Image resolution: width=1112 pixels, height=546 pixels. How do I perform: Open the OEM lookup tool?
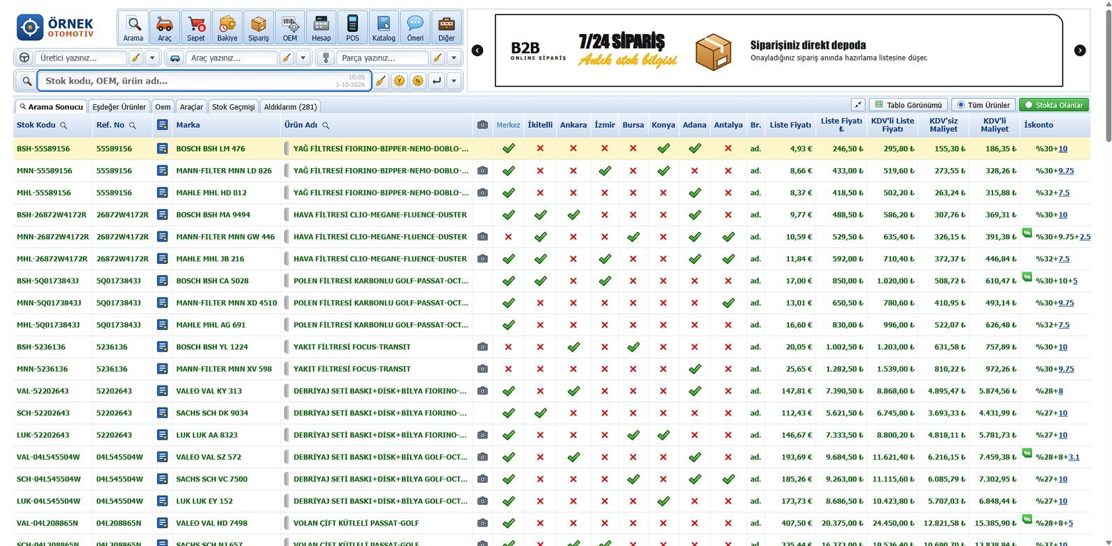[x=290, y=28]
